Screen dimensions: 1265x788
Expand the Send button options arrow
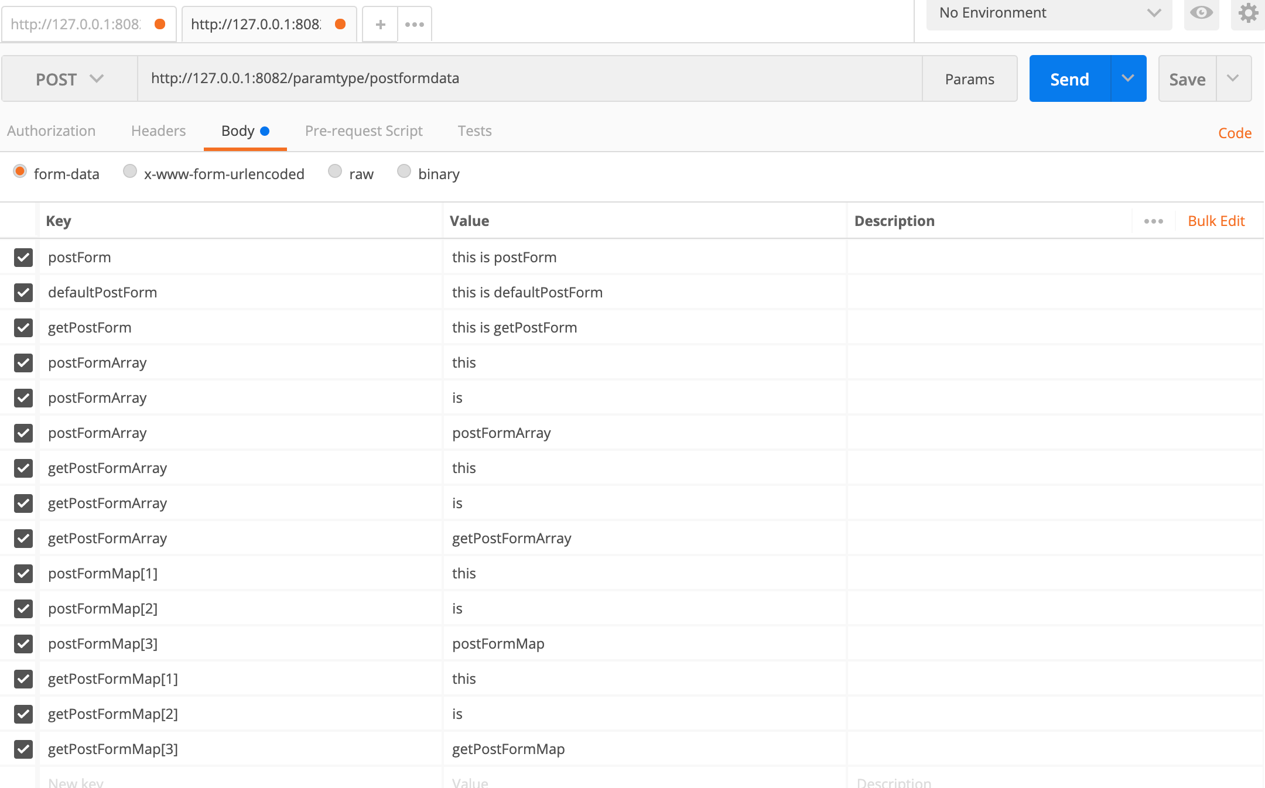pyautogui.click(x=1128, y=78)
